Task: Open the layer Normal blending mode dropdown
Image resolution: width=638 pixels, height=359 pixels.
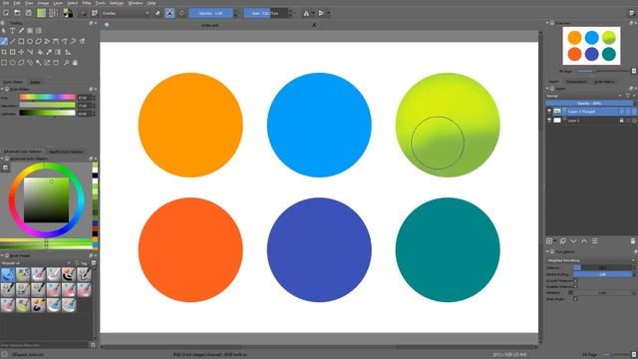Action: tap(584, 96)
